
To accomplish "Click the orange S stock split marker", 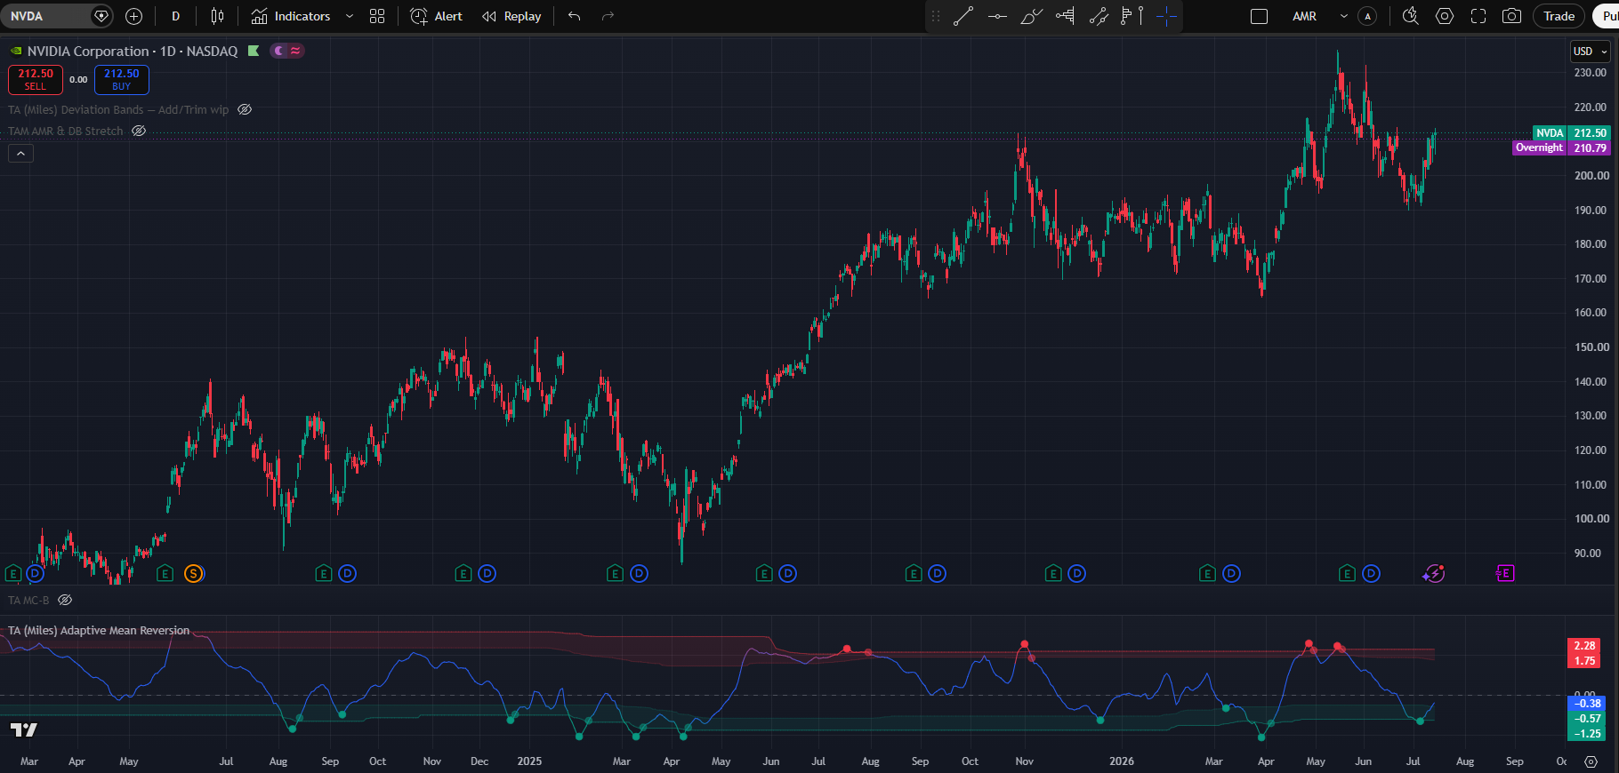I will click(x=193, y=573).
